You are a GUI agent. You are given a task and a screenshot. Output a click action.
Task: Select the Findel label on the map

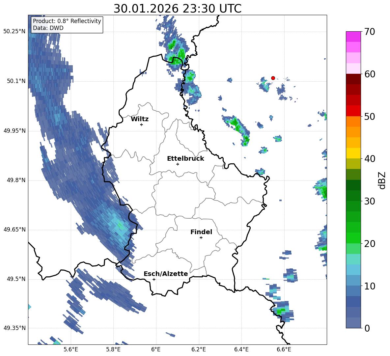pyautogui.click(x=201, y=232)
